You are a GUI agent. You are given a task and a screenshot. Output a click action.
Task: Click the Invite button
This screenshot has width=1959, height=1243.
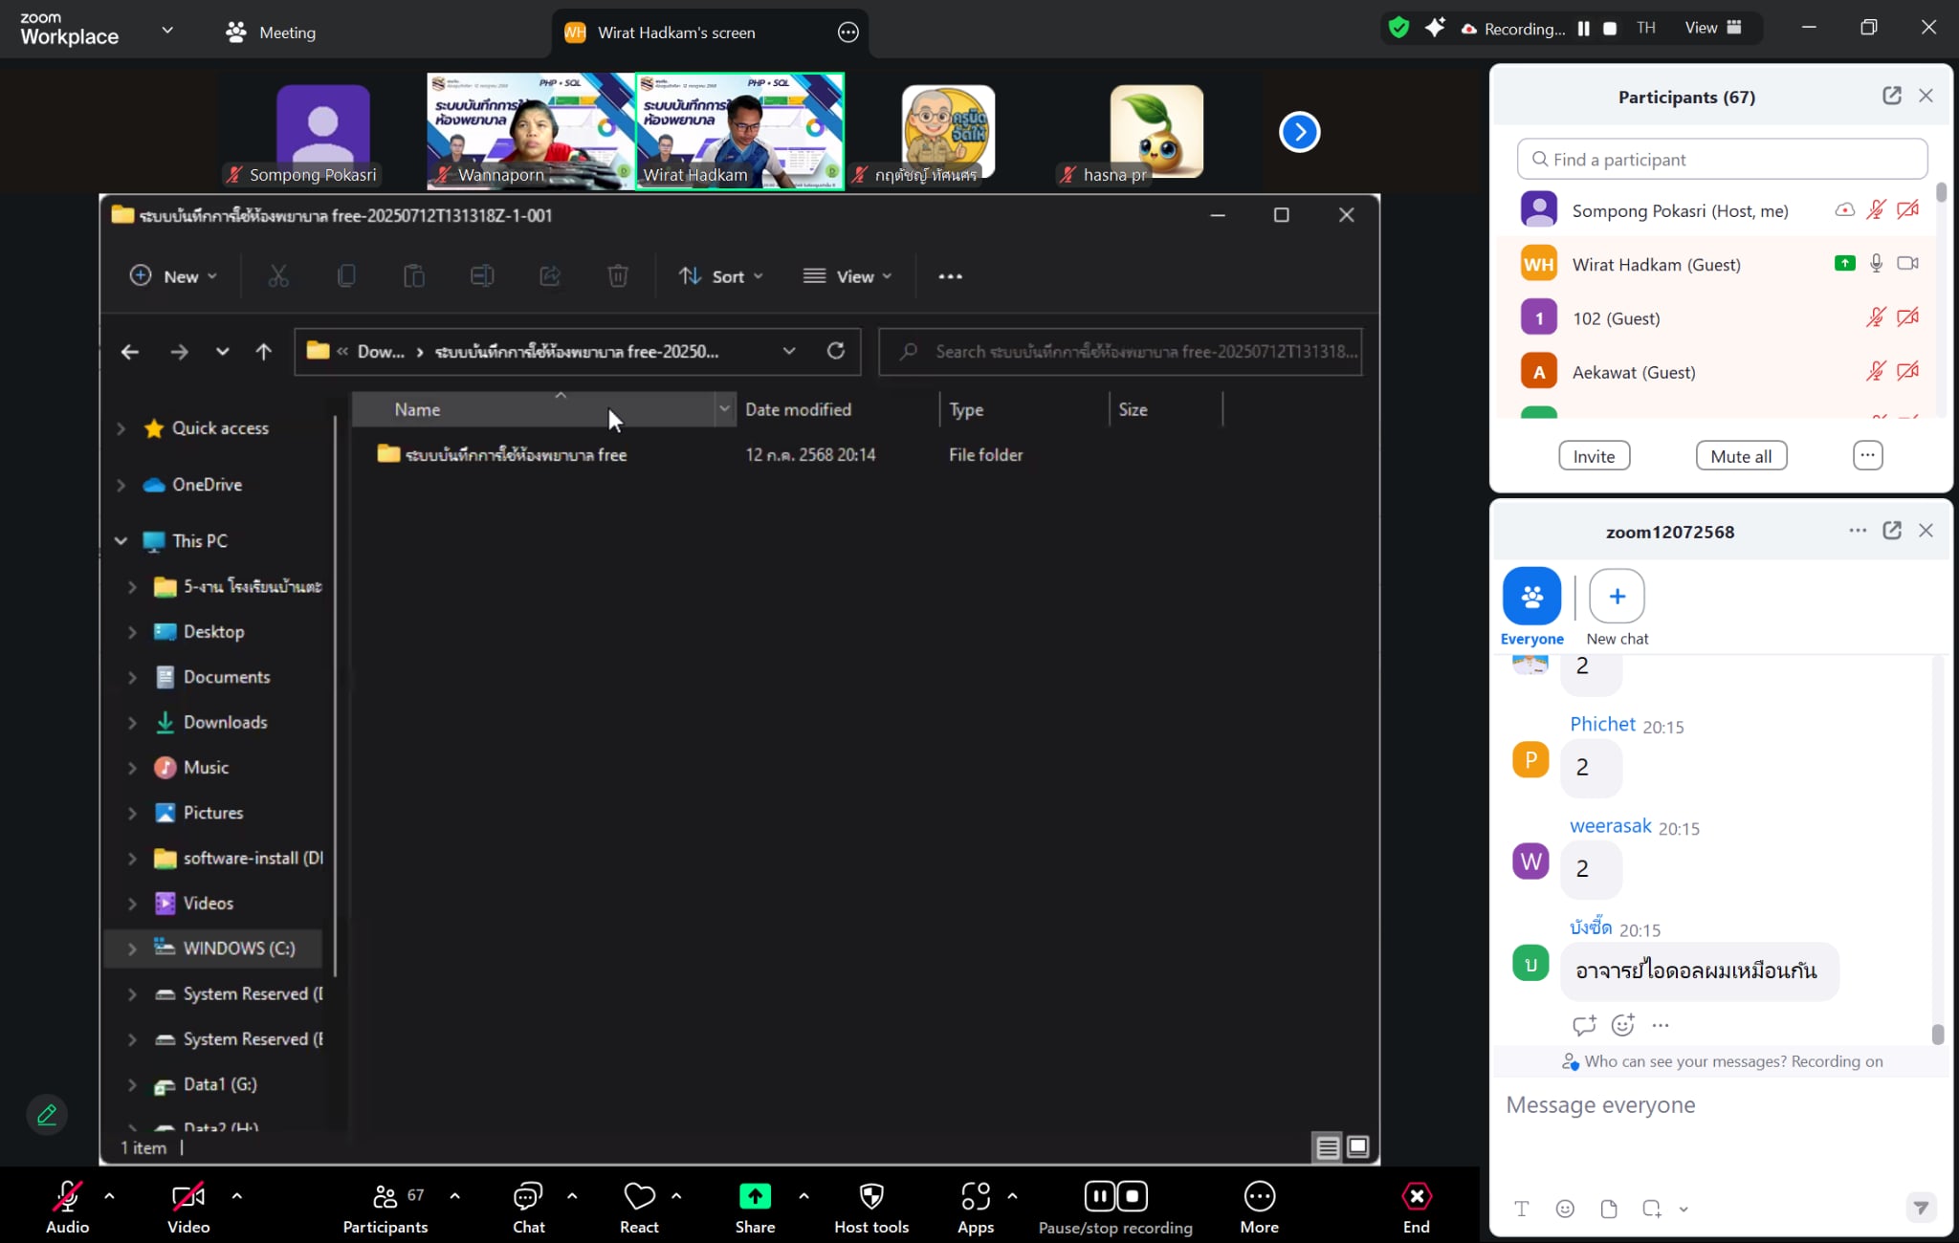coord(1594,456)
